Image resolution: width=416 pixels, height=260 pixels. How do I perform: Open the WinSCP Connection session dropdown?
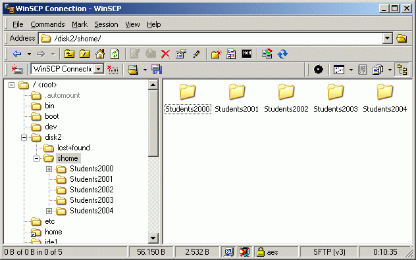99,70
